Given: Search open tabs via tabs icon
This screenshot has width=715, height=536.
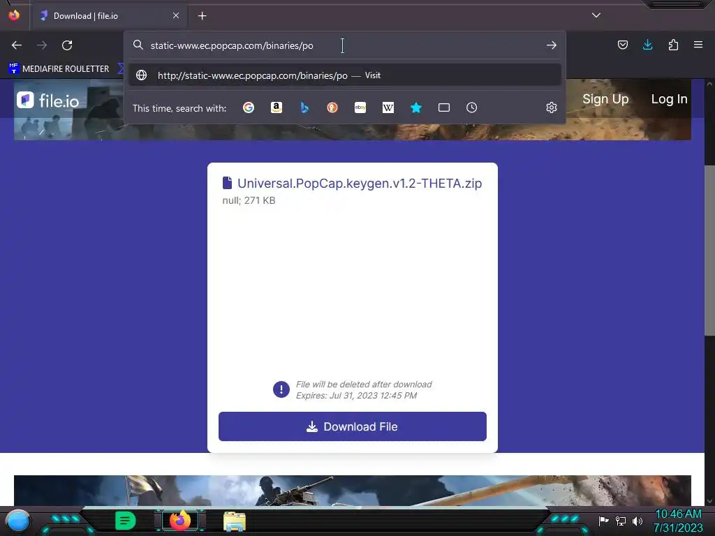Looking at the screenshot, I should pyautogui.click(x=443, y=107).
